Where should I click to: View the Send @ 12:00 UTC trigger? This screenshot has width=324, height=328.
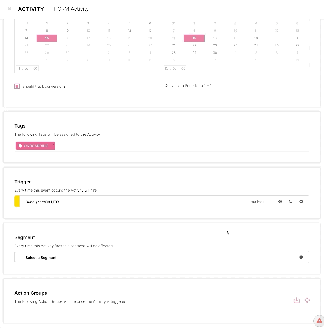(x=280, y=202)
